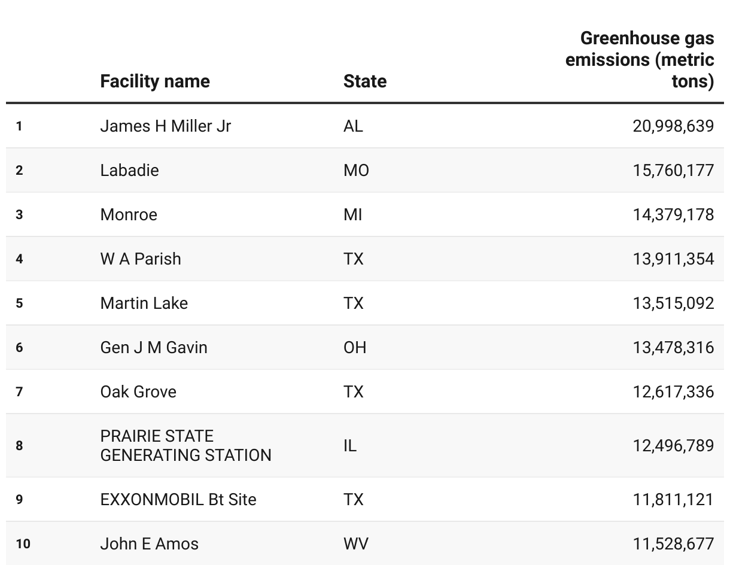730x571 pixels.
Task: Click the Facility name column header
Action: pyautogui.click(x=155, y=81)
